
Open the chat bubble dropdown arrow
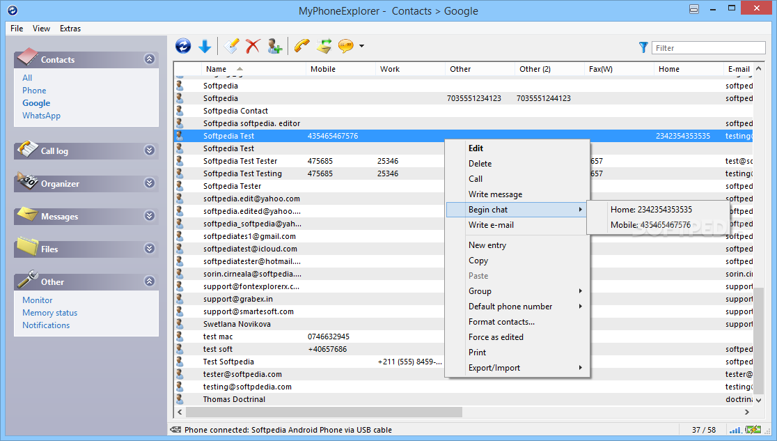coord(362,46)
